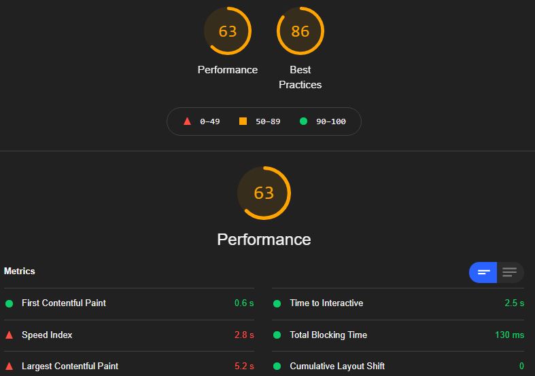Click the Total Blocking Time 130 ms value

[x=509, y=335]
